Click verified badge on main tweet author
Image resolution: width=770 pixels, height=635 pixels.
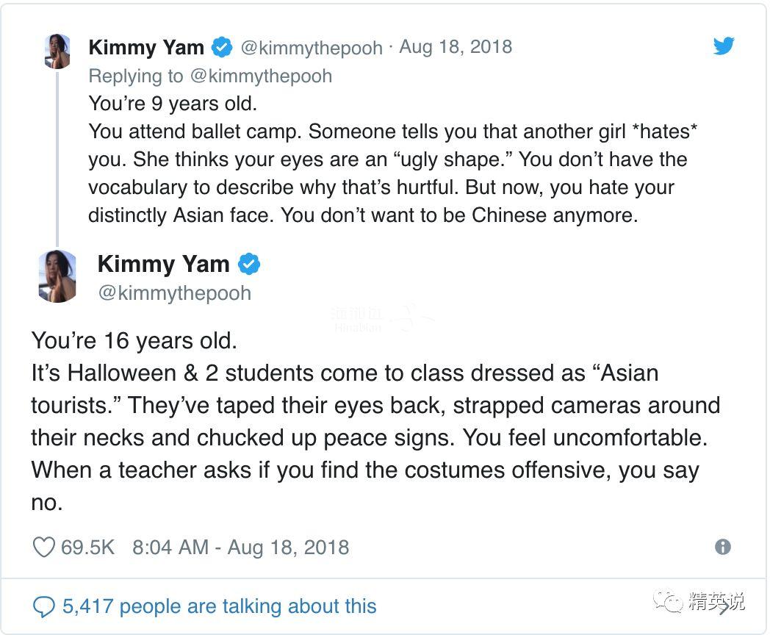[x=249, y=264]
